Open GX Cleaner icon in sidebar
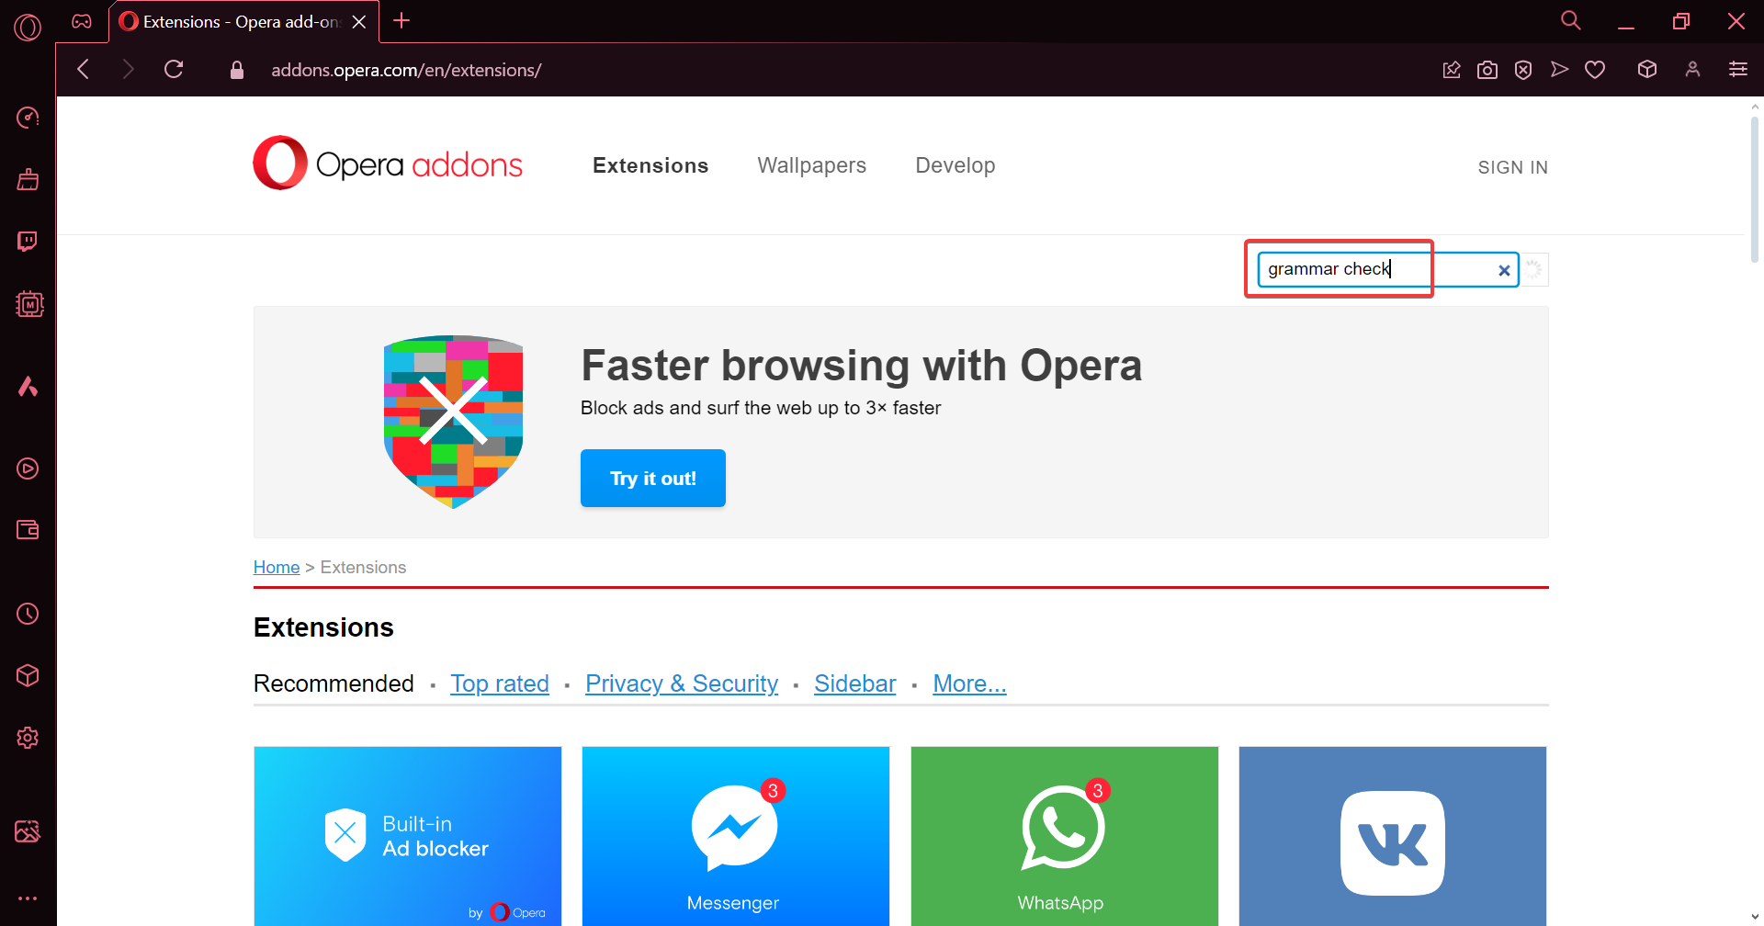This screenshot has width=1764, height=926. click(x=28, y=179)
